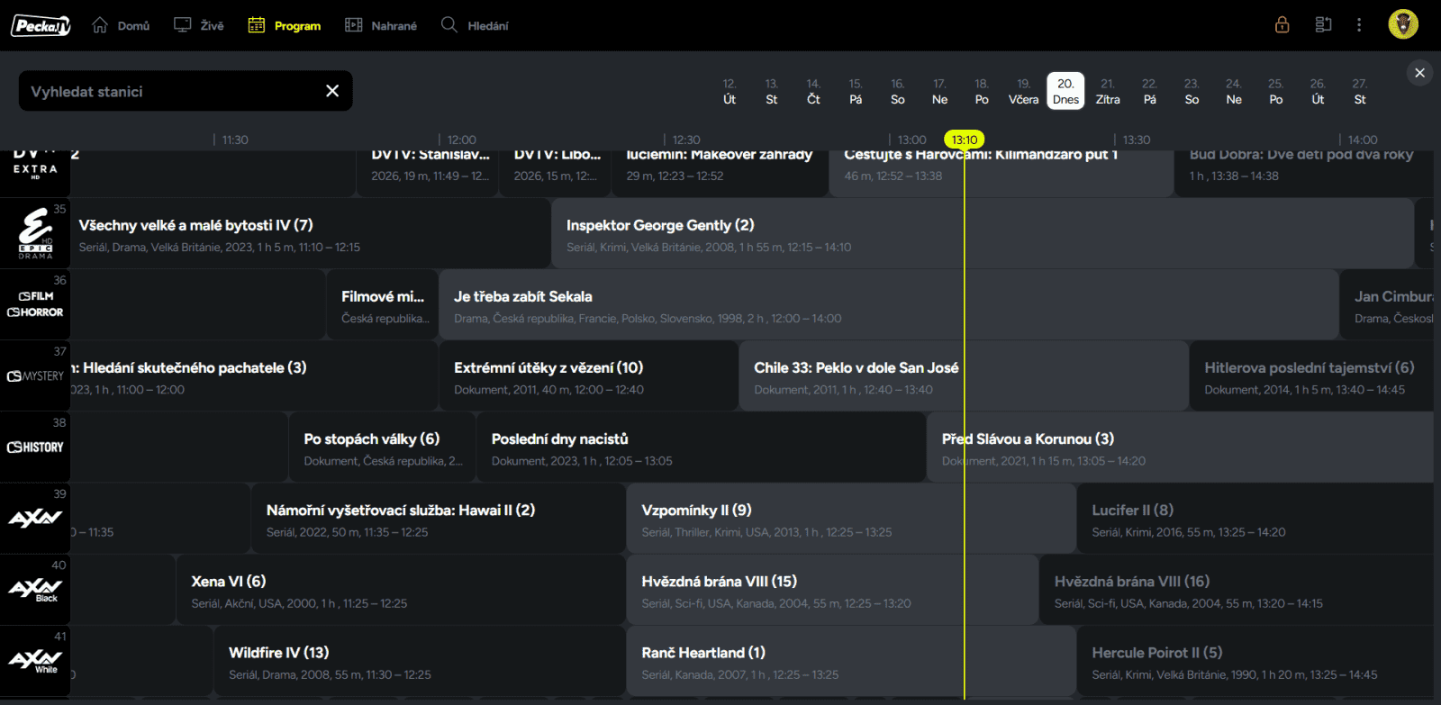Select 19. Včera date
1441x705 pixels.
[x=1023, y=91]
